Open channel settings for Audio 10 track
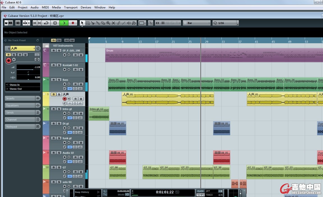The height and width of the screenshot is (197, 323). point(65,162)
